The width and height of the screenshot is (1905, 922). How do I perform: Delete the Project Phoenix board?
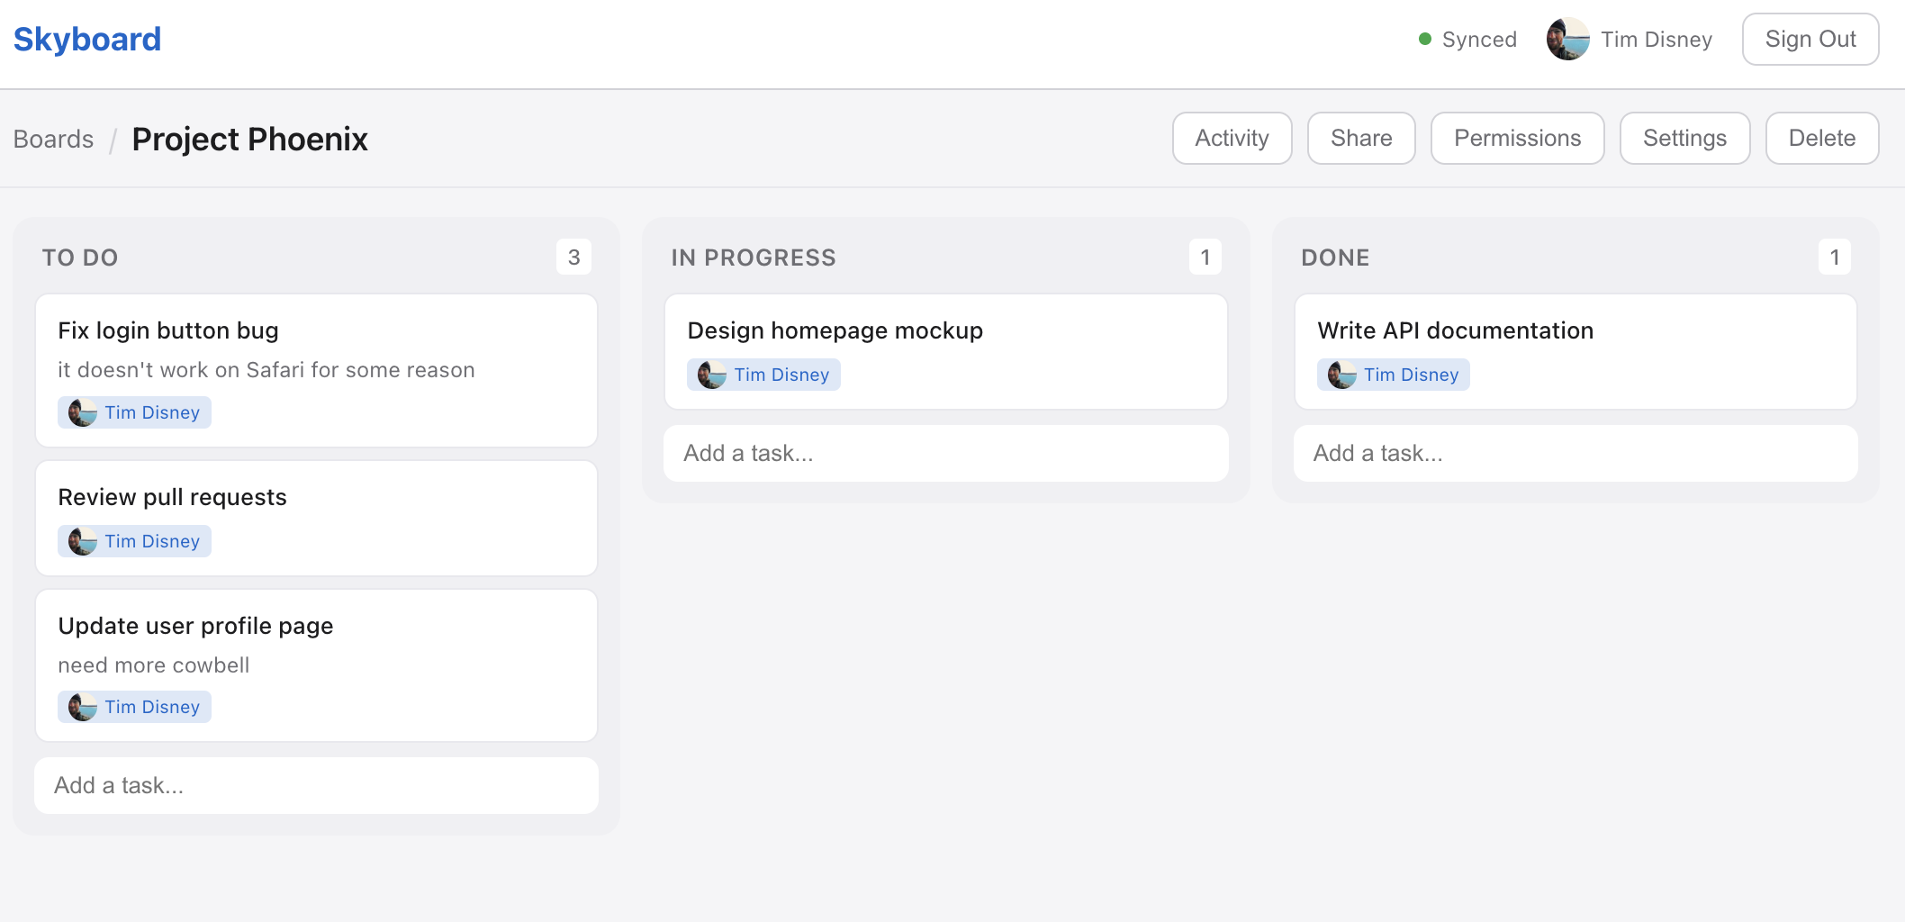pos(1821,139)
